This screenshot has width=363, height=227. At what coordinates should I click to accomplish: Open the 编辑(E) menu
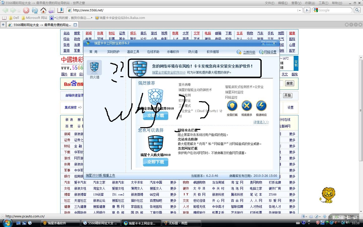point(283,3)
